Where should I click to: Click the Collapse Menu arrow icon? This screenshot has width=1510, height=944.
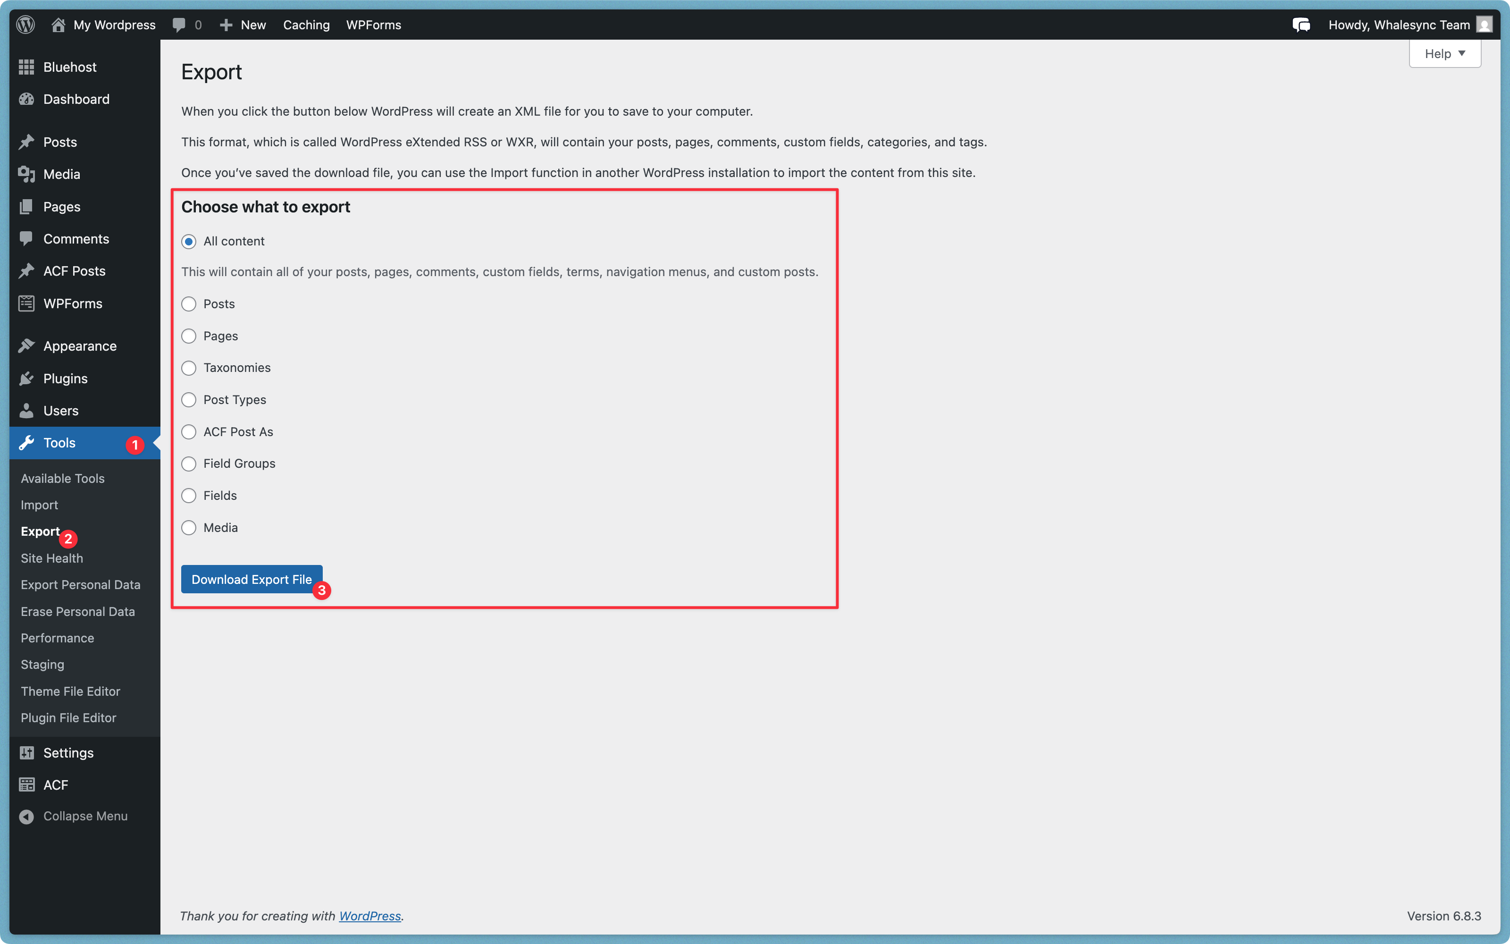click(26, 816)
